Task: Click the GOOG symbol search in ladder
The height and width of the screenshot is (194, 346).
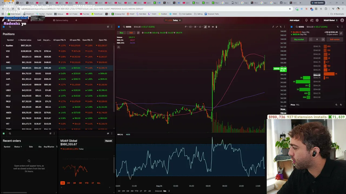Action: pos(299,27)
